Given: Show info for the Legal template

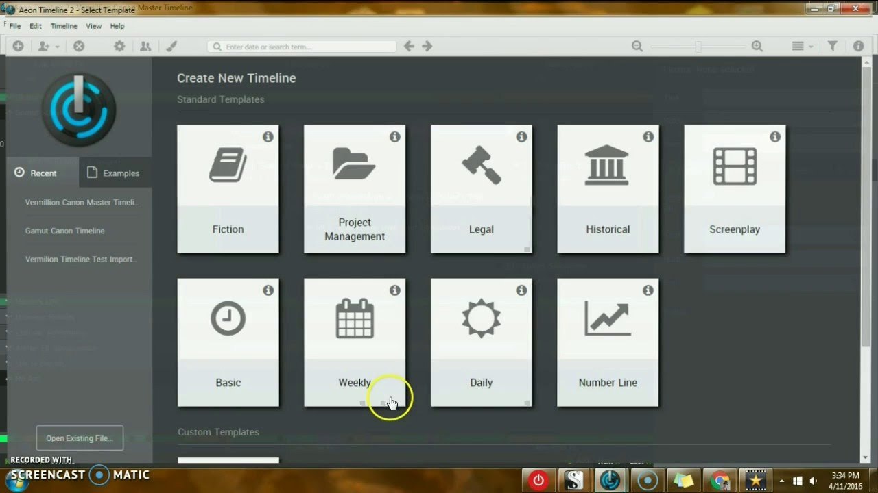Looking at the screenshot, I should tap(521, 137).
